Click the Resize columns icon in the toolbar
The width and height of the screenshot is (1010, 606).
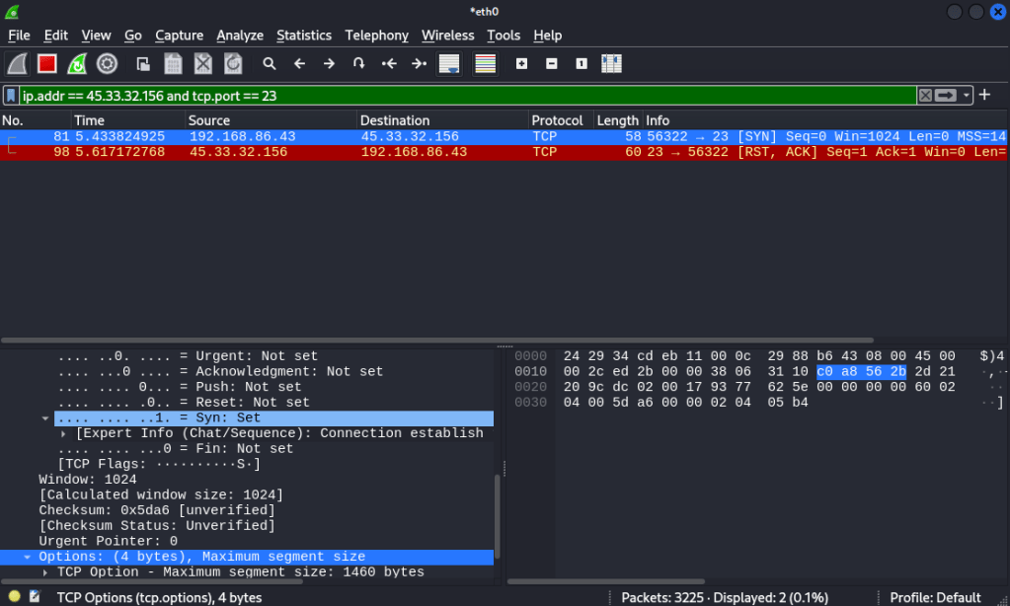pyautogui.click(x=611, y=64)
